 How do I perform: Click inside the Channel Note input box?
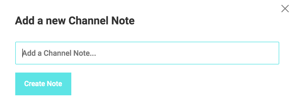(147, 53)
